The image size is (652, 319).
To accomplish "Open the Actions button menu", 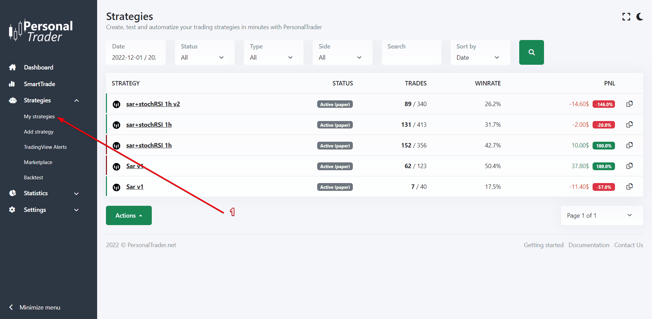I will coord(129,215).
